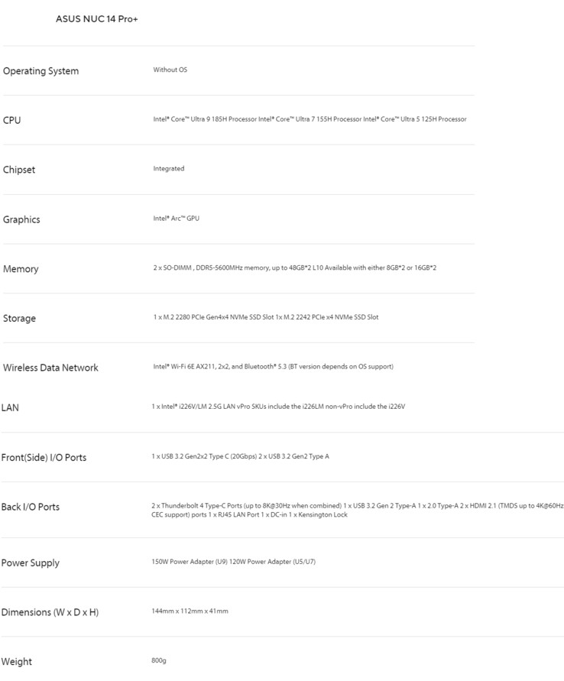The image size is (564, 681).
Task: Click the Front(Side) I/O Ports label
Action: (44, 458)
